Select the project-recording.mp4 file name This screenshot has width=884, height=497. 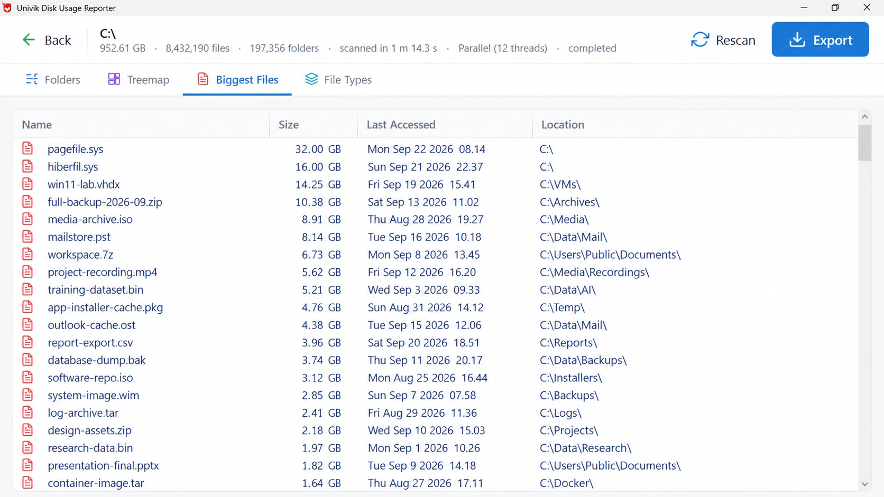pos(103,272)
